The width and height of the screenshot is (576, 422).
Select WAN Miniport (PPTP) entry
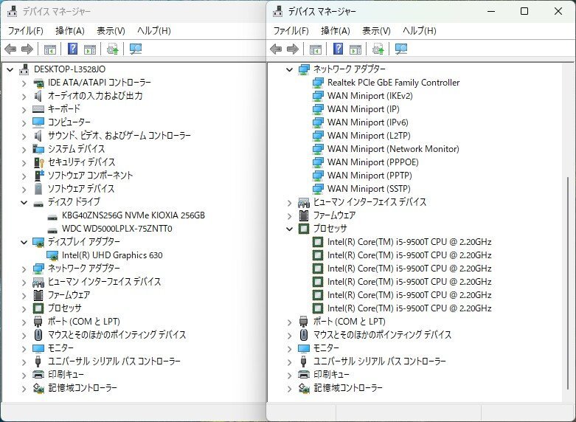tap(369, 176)
